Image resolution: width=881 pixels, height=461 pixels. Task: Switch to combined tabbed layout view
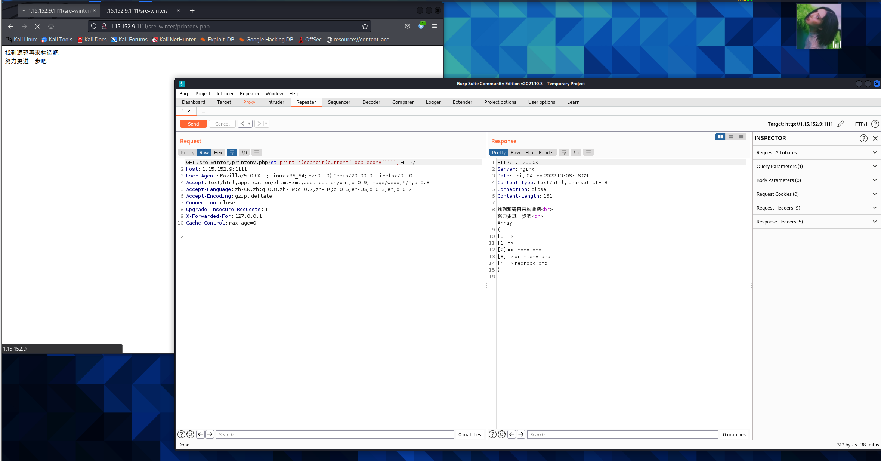[x=741, y=137]
